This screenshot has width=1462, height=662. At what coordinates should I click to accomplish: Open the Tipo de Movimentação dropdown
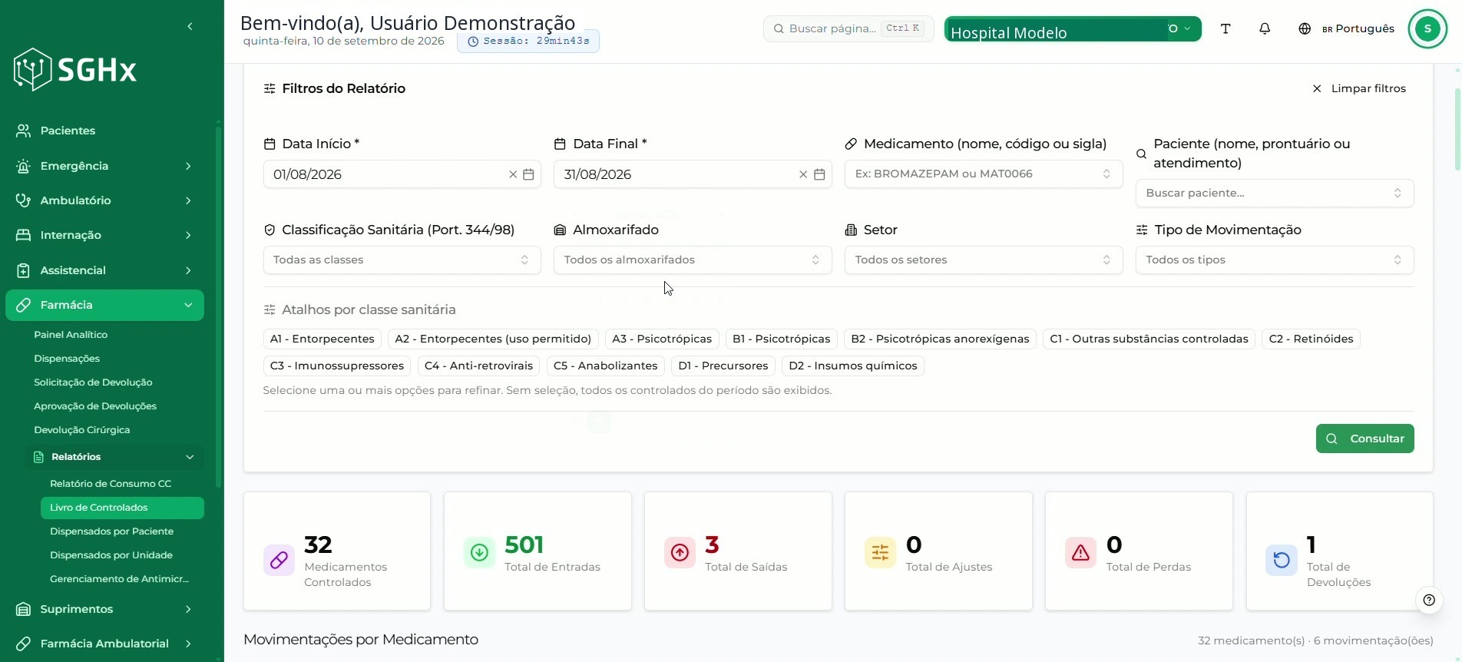tap(1275, 260)
